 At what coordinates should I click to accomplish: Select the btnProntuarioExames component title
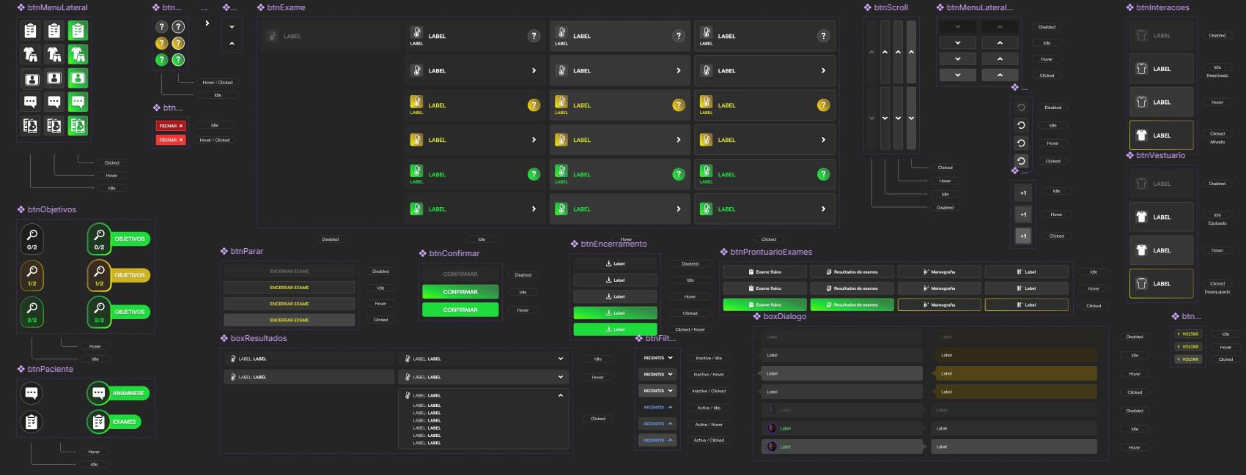point(771,252)
